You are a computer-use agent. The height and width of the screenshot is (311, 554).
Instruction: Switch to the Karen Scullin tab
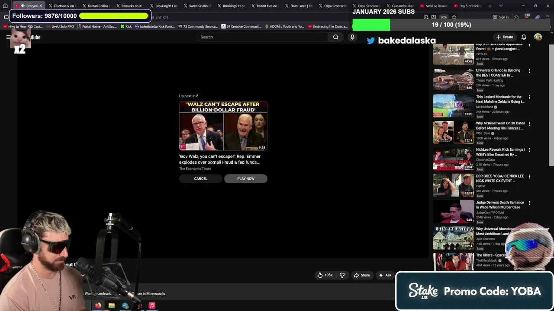point(198,6)
